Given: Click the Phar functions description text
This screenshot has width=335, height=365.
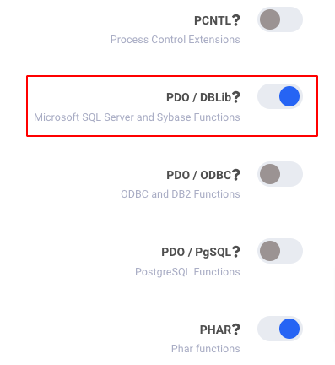Looking at the screenshot, I should [206, 349].
